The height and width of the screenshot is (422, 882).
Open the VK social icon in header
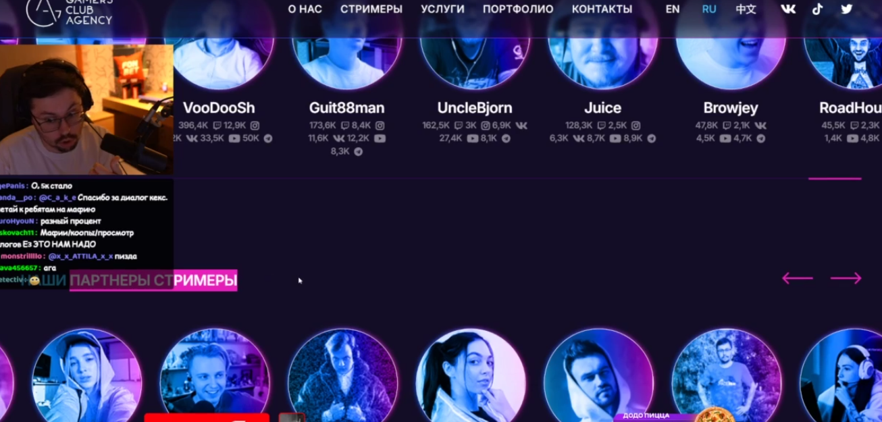(x=788, y=9)
